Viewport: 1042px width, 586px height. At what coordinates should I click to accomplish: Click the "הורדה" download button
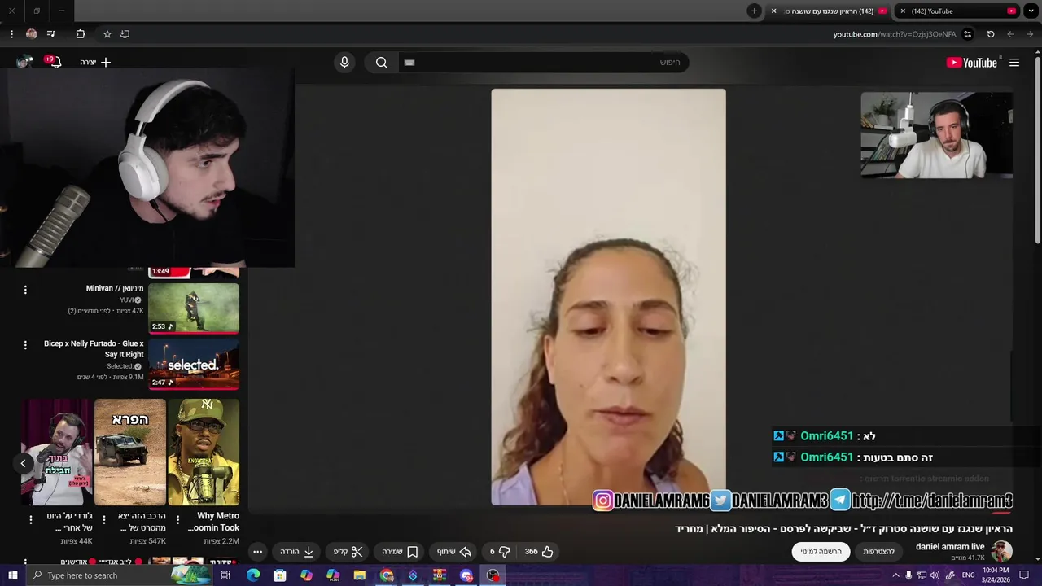(296, 552)
